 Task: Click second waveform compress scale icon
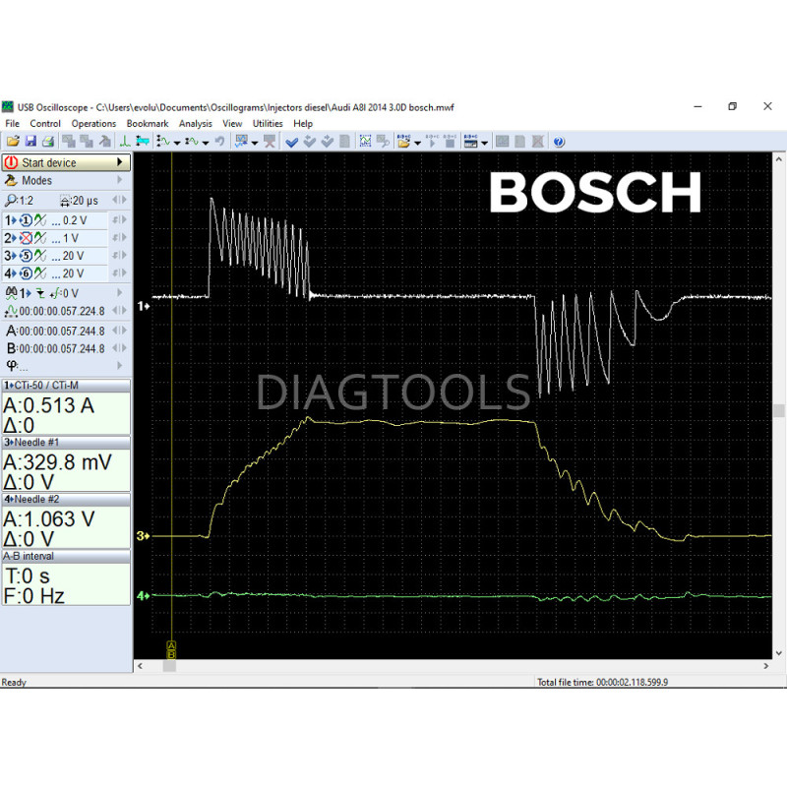[192, 142]
